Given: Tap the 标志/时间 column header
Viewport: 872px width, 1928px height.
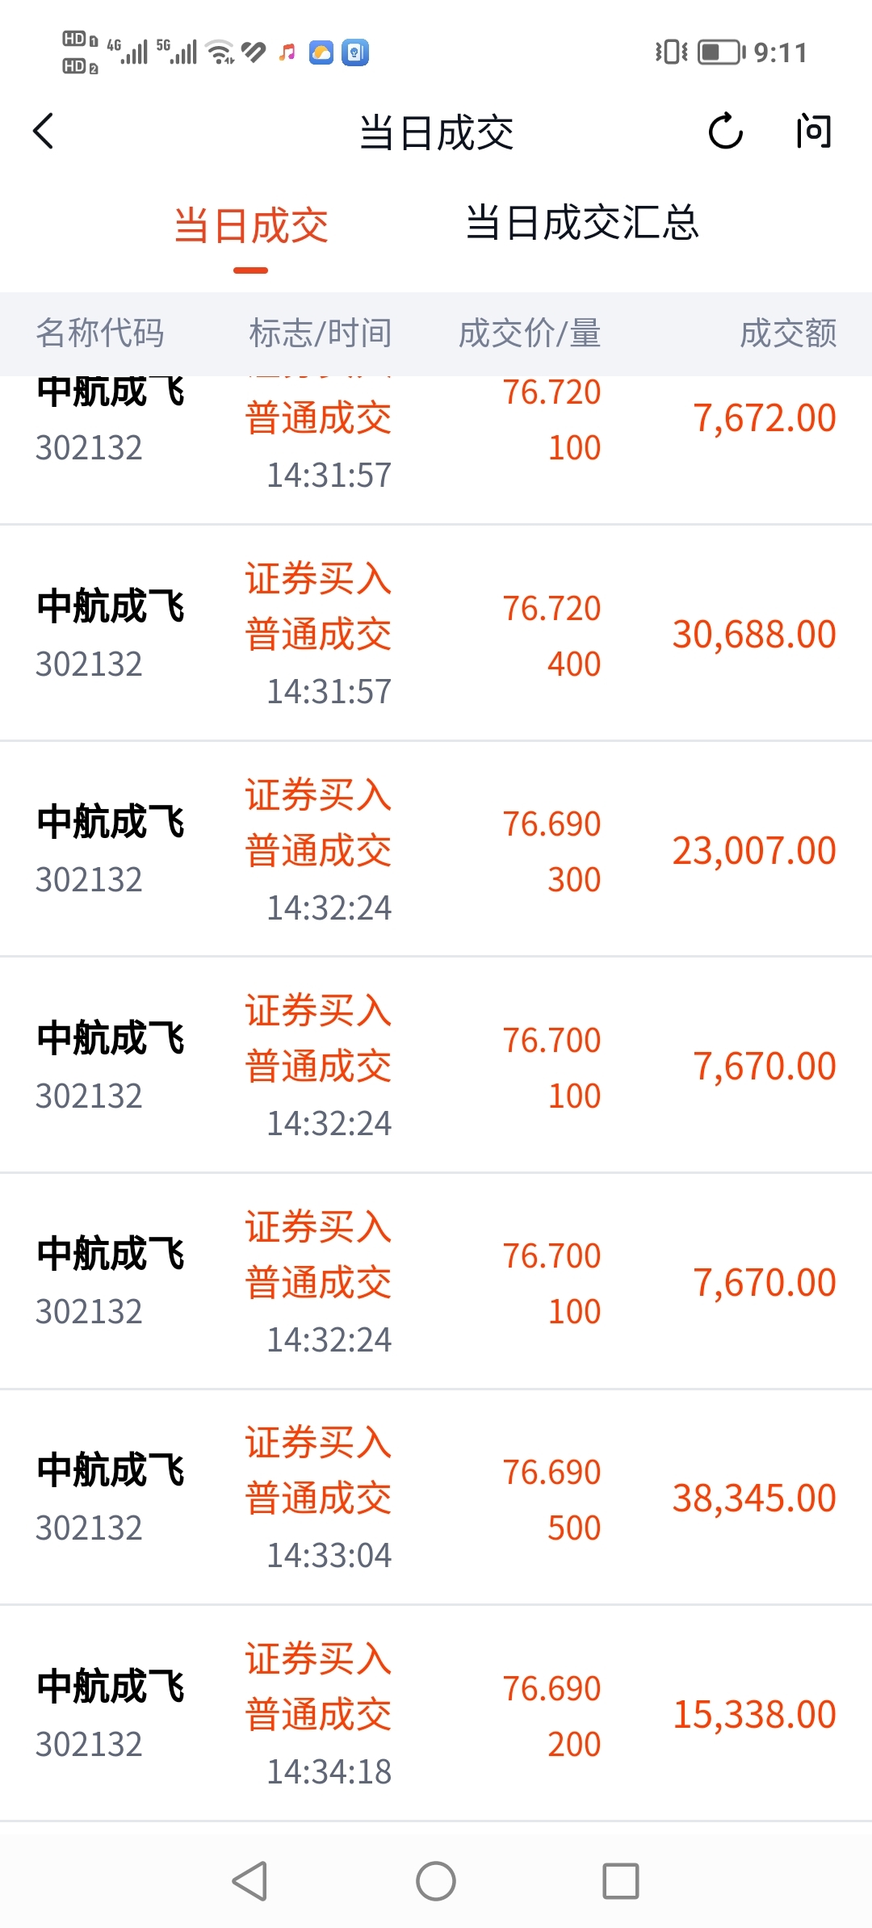Looking at the screenshot, I should [x=321, y=333].
